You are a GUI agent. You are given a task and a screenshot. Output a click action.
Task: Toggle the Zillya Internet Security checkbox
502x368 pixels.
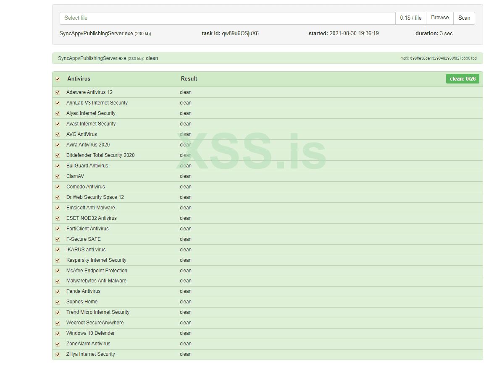58,355
